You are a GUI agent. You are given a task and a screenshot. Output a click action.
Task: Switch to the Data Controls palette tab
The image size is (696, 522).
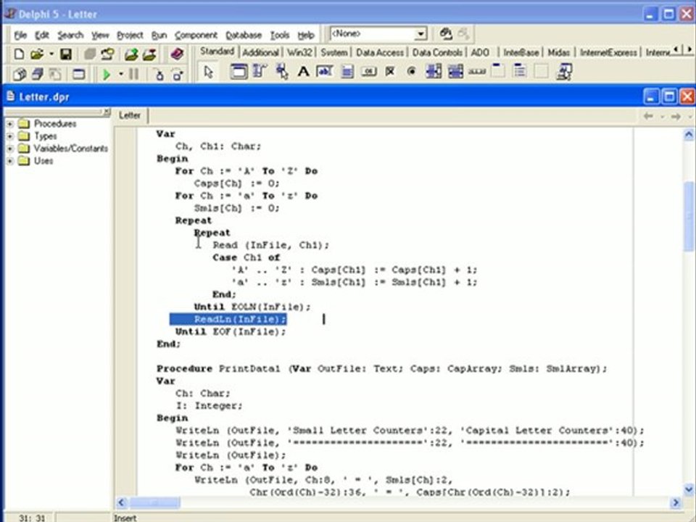(x=437, y=52)
